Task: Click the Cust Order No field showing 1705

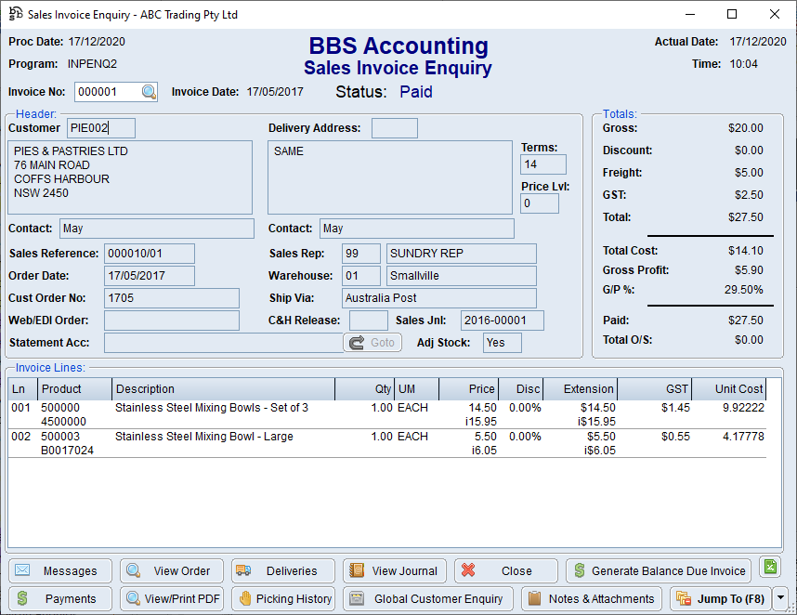Action: [172, 297]
